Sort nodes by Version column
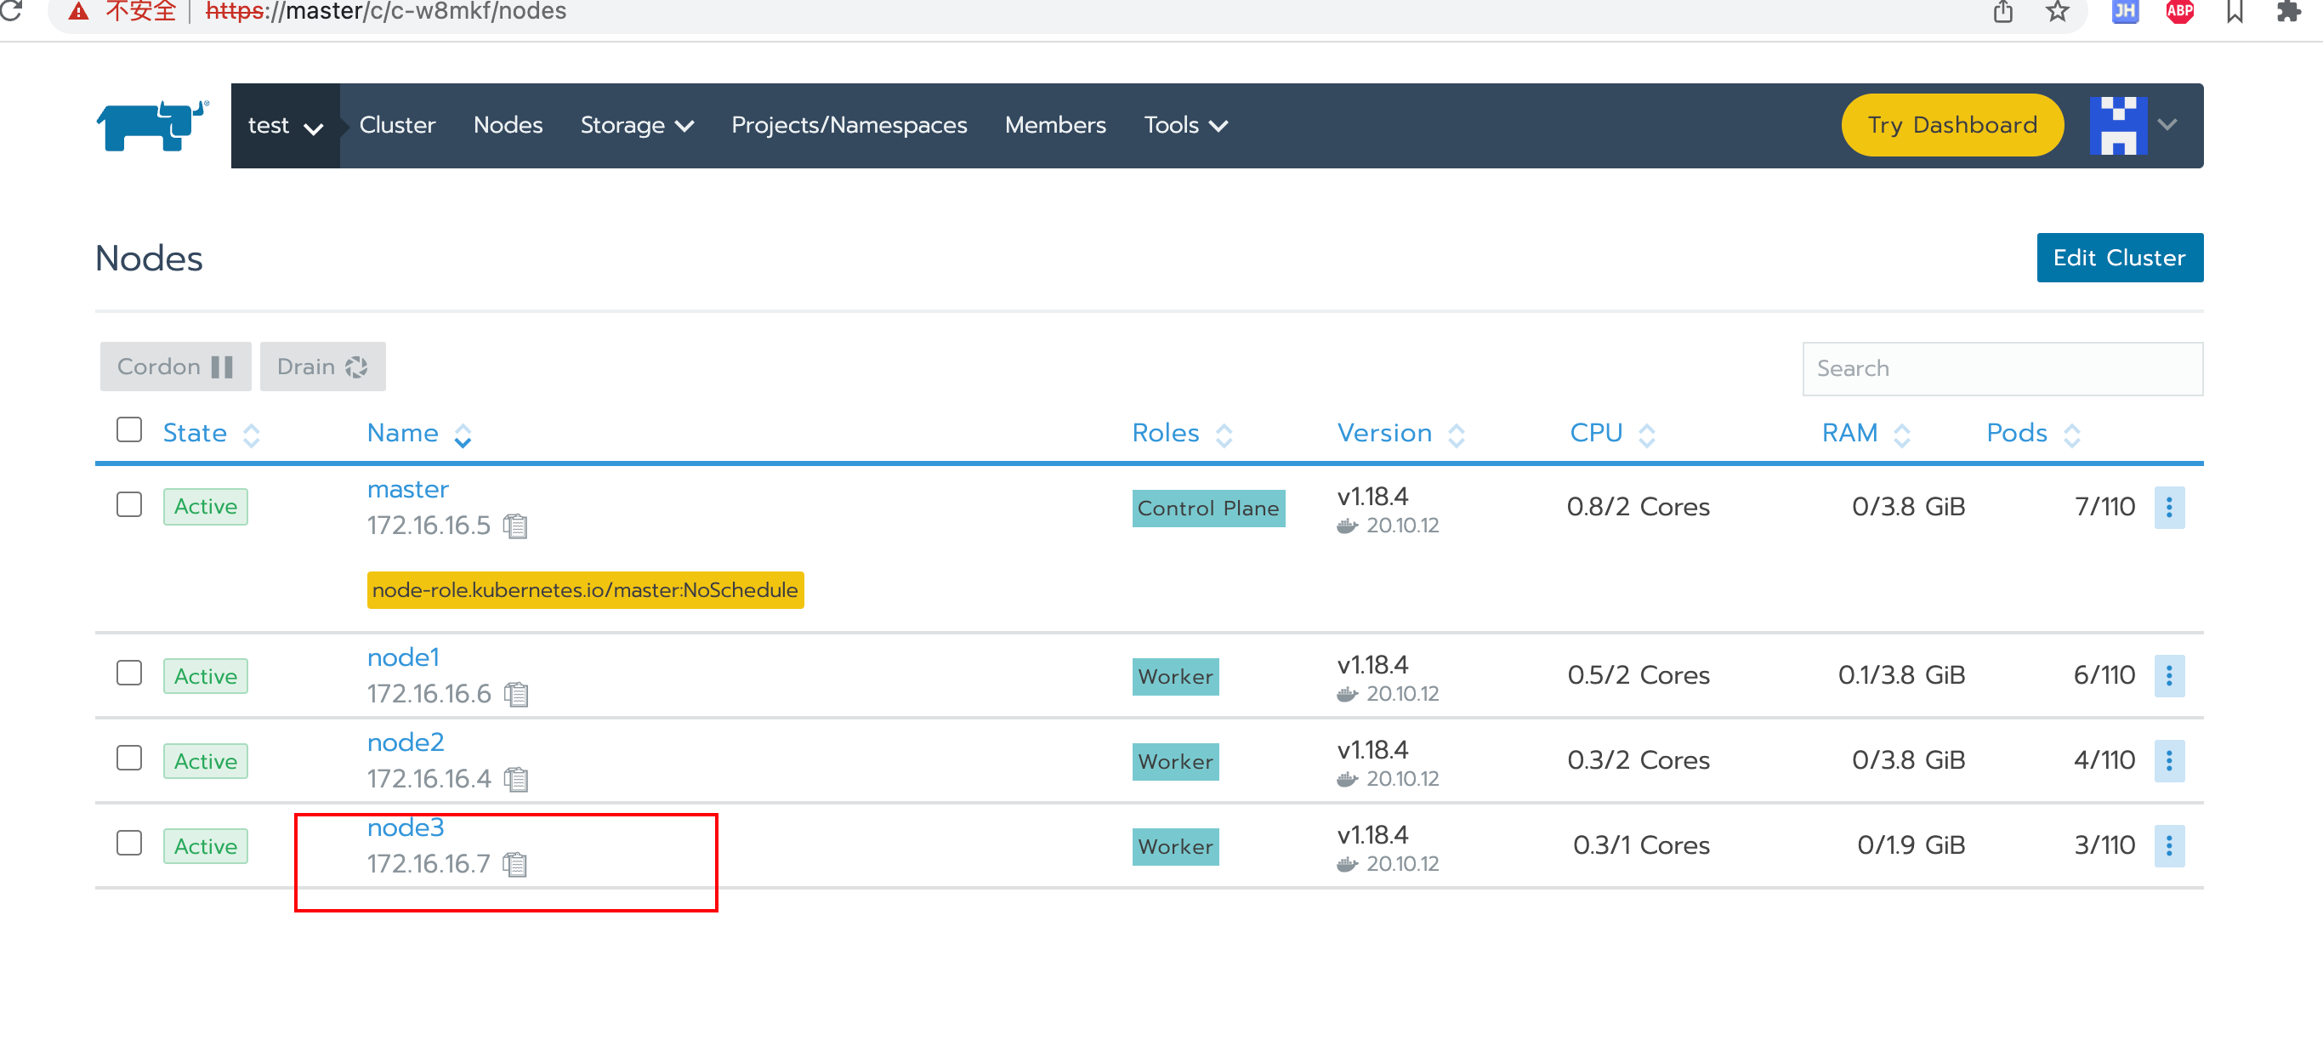The width and height of the screenshot is (2323, 1046). 1400,434
